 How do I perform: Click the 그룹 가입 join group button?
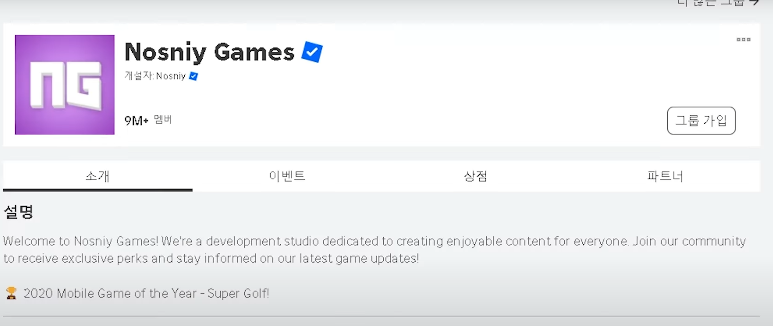coord(701,121)
